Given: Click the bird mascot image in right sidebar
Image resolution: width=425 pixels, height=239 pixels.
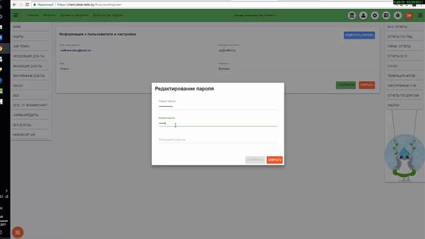Looking at the screenshot, I should pyautogui.click(x=404, y=157).
